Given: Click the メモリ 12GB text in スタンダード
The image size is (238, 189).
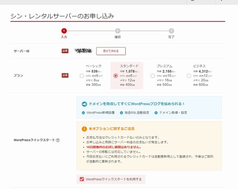Looking at the screenshot, I should [x=127, y=80].
